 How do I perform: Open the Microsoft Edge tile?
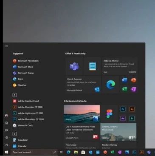[x=111, y=85]
